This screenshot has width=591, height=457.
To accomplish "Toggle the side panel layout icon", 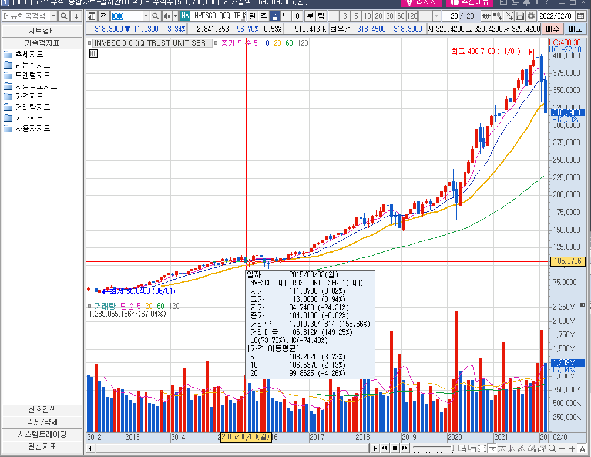I will coord(92,16).
